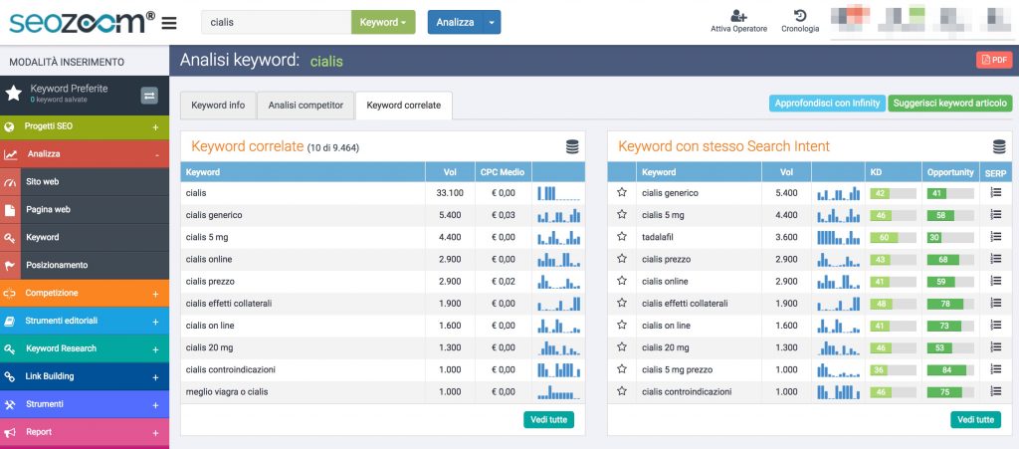The image size is (1019, 449).
Task: Expand the Progetti SEO section
Action: click(155, 127)
